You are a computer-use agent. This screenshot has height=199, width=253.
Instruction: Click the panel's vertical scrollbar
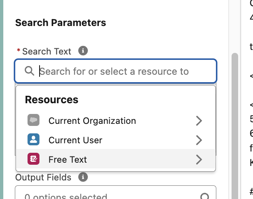point(234,124)
